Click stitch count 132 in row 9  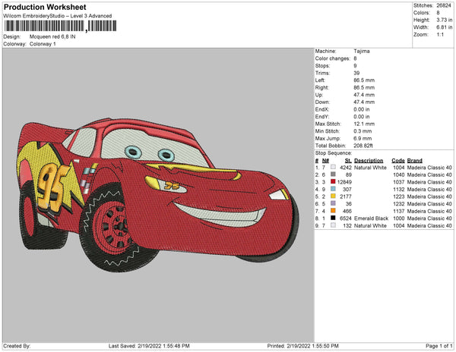pyautogui.click(x=347, y=225)
